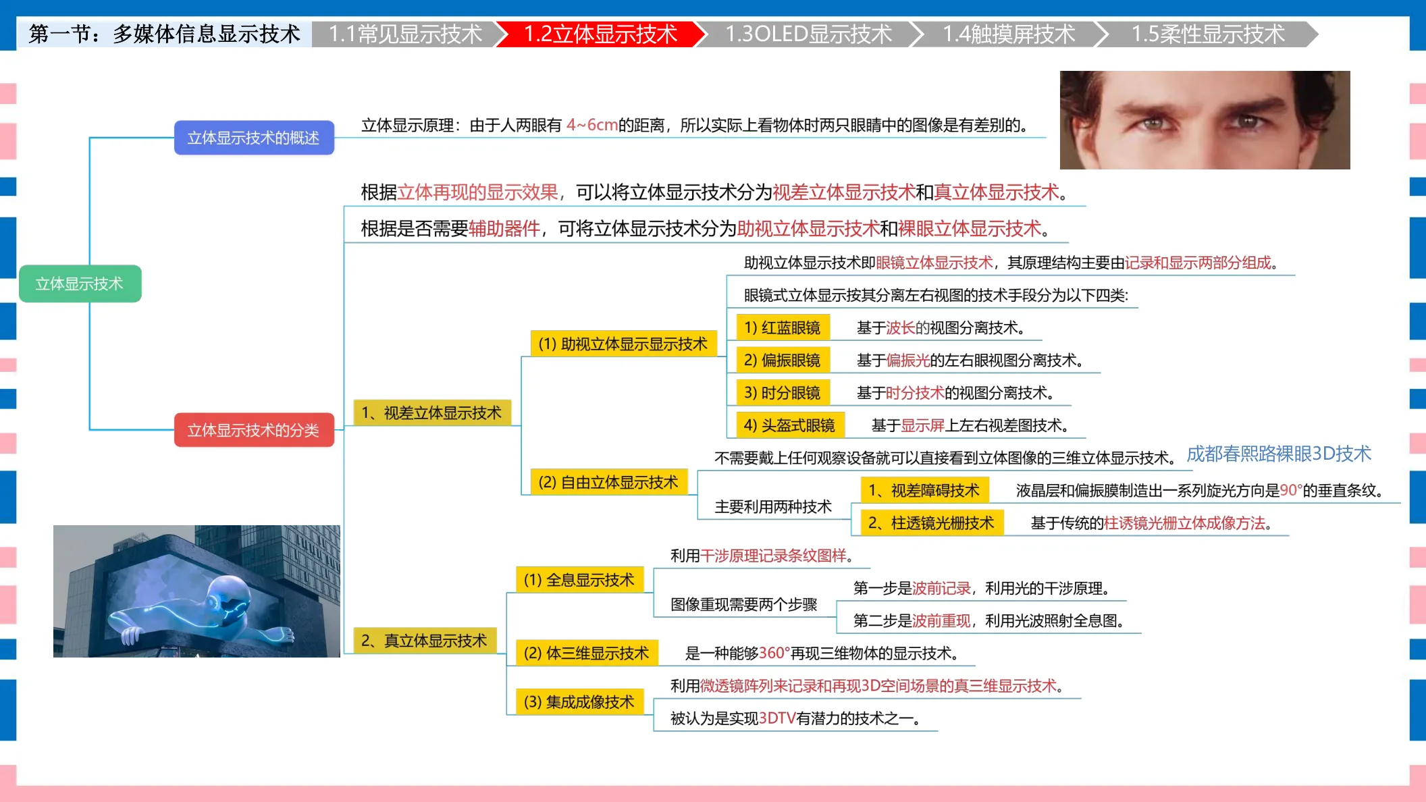Select the 1、视差立体显示技术 node
The width and height of the screenshot is (1426, 802).
coord(432,413)
